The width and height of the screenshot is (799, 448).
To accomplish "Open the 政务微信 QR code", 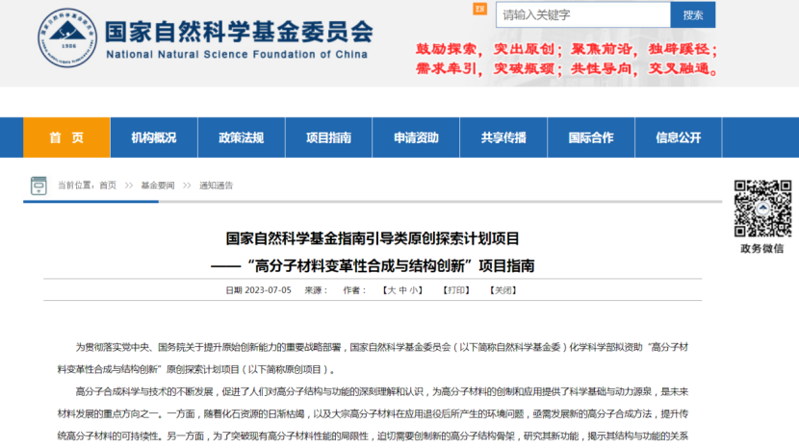I will 761,208.
